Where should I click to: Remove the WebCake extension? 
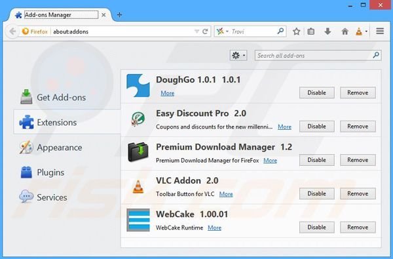pyautogui.click(x=358, y=227)
